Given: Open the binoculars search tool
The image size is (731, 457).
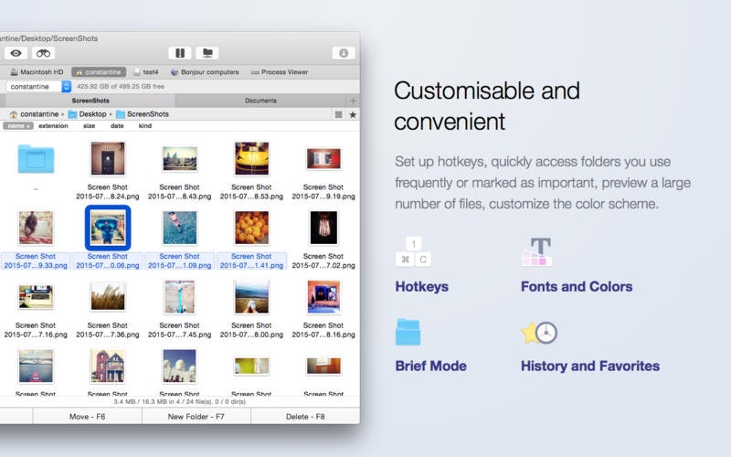Looking at the screenshot, I should tap(43, 53).
